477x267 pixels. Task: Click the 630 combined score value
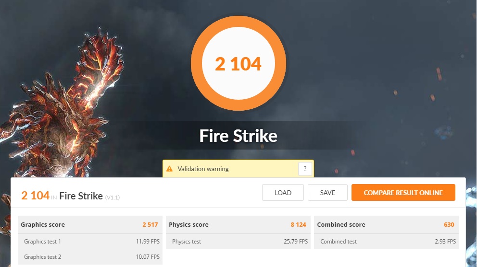tap(449, 224)
